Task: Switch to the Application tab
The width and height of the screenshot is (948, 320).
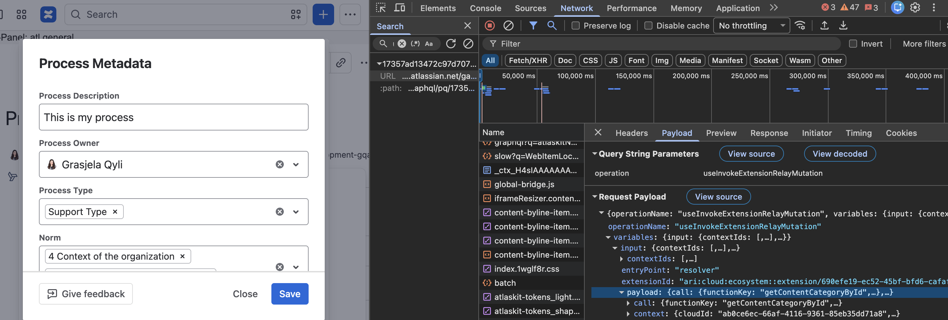Action: [x=737, y=8]
